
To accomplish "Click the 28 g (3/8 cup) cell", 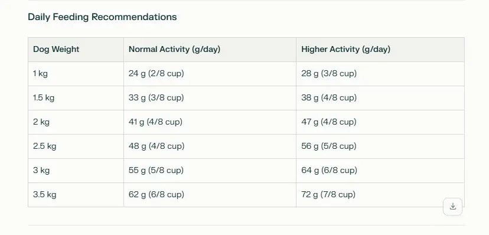I will point(380,74).
